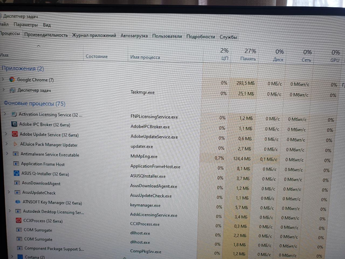Click the 25,1 МБ memory value for Taskmgr
Image resolution: width=345 pixels, height=259 pixels.
[x=246, y=94]
